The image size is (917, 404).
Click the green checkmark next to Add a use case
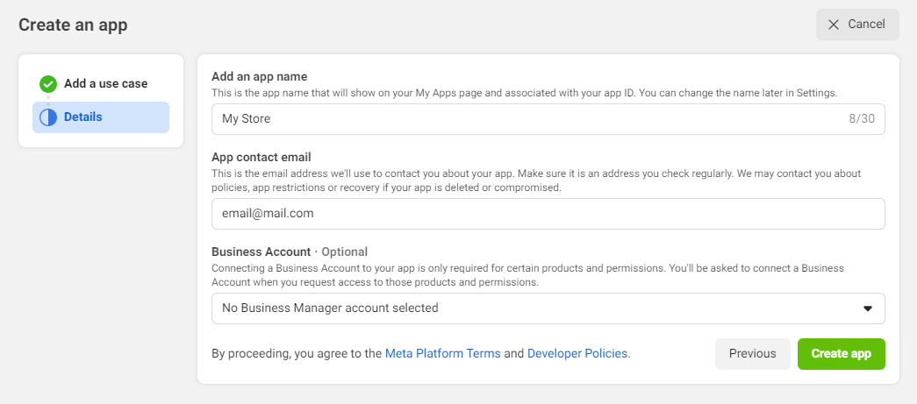[48, 84]
